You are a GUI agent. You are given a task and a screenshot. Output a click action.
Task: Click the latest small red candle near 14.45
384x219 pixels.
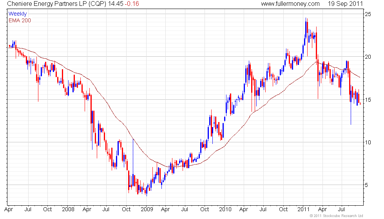[x=360, y=104]
